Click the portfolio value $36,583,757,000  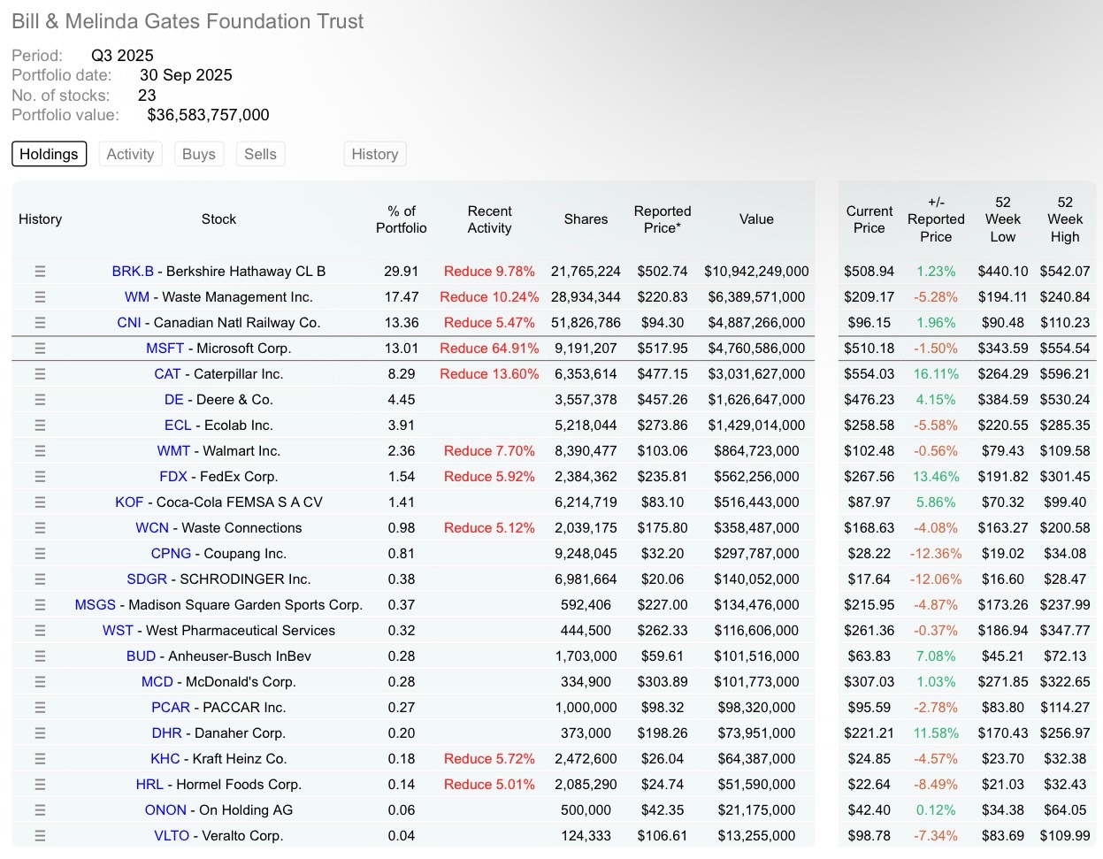[208, 115]
